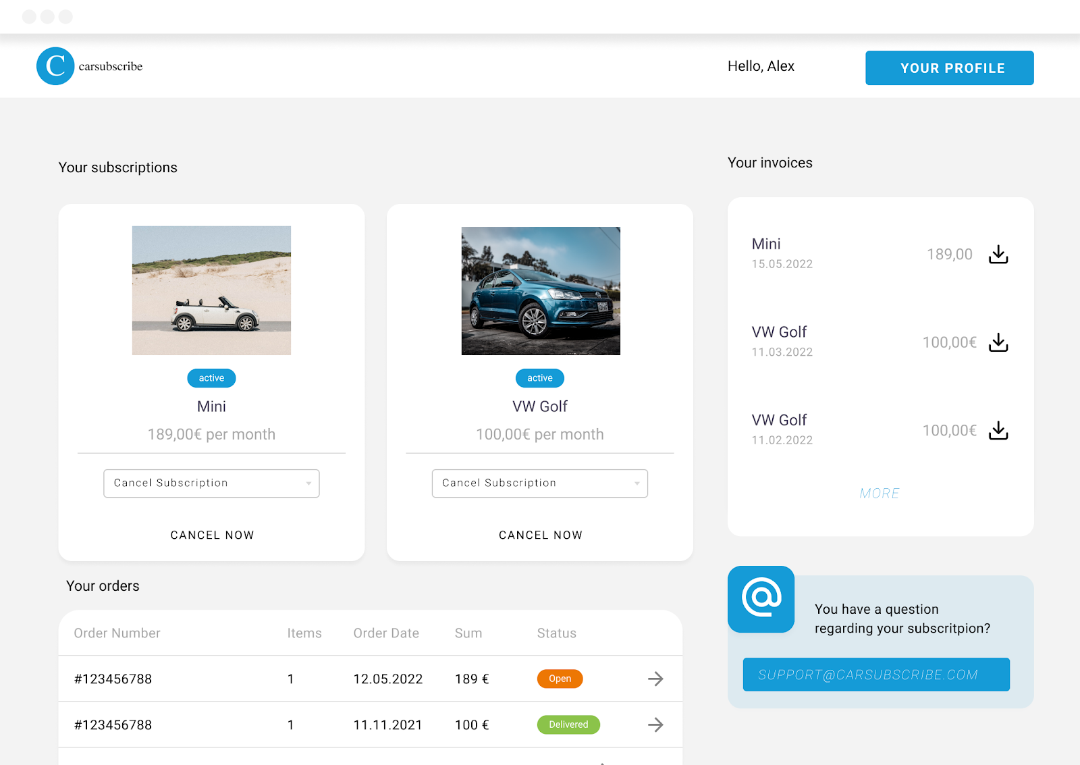The height and width of the screenshot is (765, 1080).
Task: Click the 15.05.2022 invoice date
Action: click(782, 264)
